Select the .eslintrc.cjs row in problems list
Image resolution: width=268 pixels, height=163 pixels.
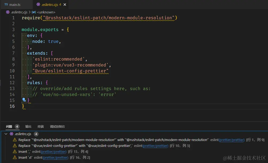134,134
